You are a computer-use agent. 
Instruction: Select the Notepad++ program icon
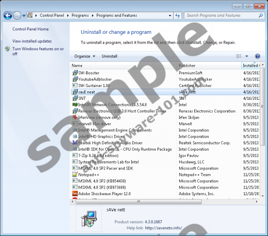pyautogui.click(x=75, y=174)
